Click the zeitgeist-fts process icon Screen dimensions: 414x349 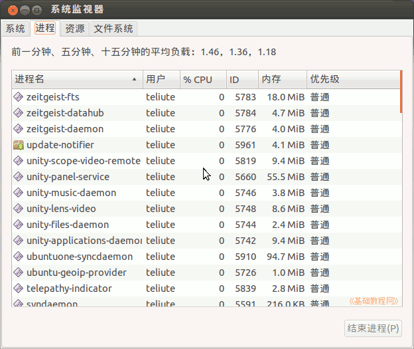[x=19, y=97]
